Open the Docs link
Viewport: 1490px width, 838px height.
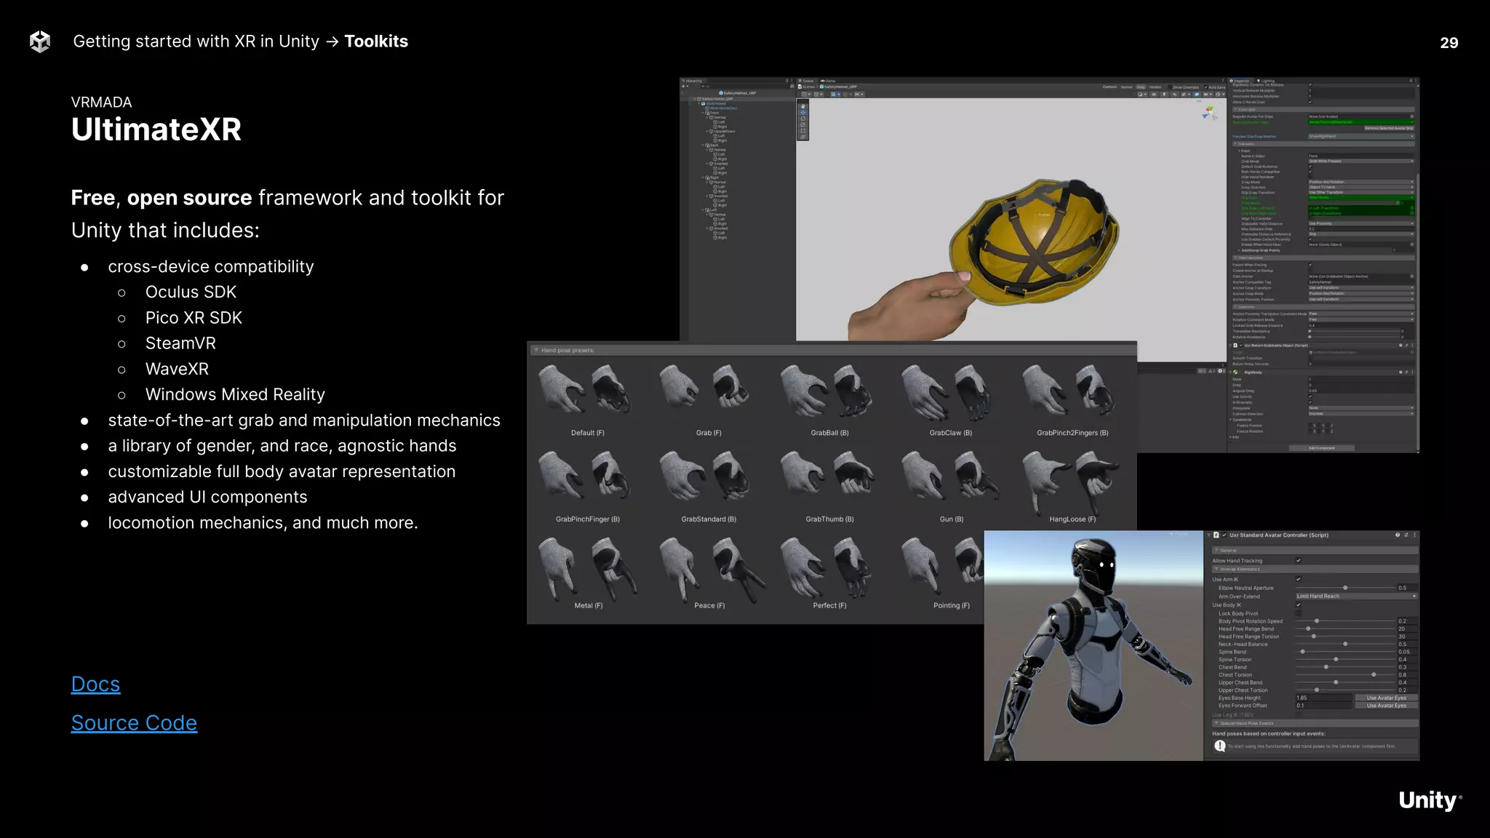[x=95, y=685]
